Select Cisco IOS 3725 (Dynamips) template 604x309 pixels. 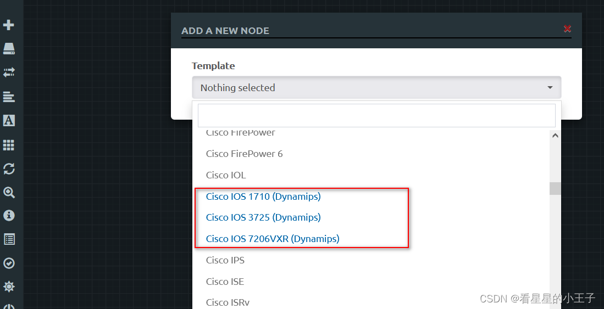tap(263, 217)
